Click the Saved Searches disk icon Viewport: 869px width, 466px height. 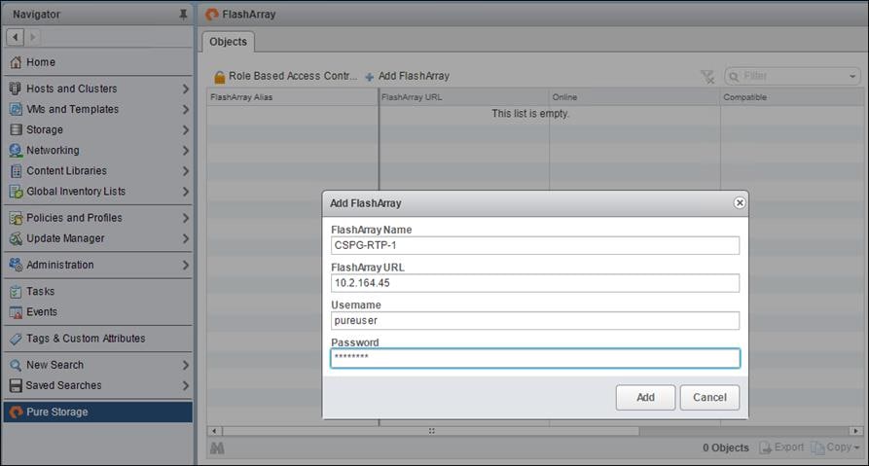coord(17,385)
